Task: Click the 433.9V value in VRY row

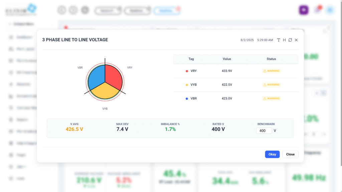Action: click(x=227, y=71)
